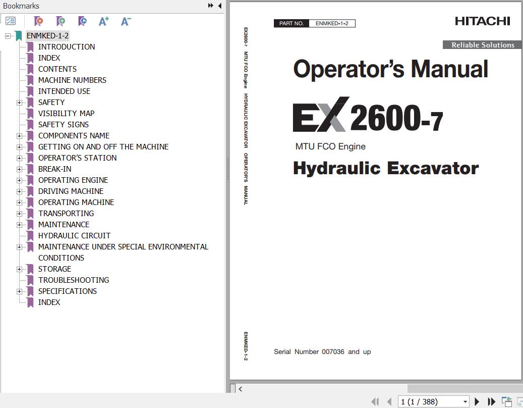The image size is (523, 408).
Task: Jump to MACHINE NUMBERS bookmark
Action: (x=72, y=80)
